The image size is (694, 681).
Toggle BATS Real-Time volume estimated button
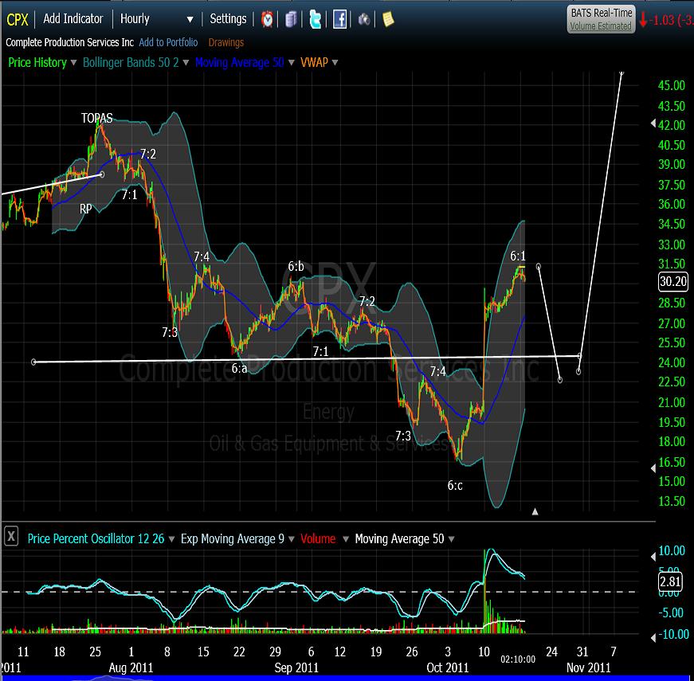click(601, 19)
